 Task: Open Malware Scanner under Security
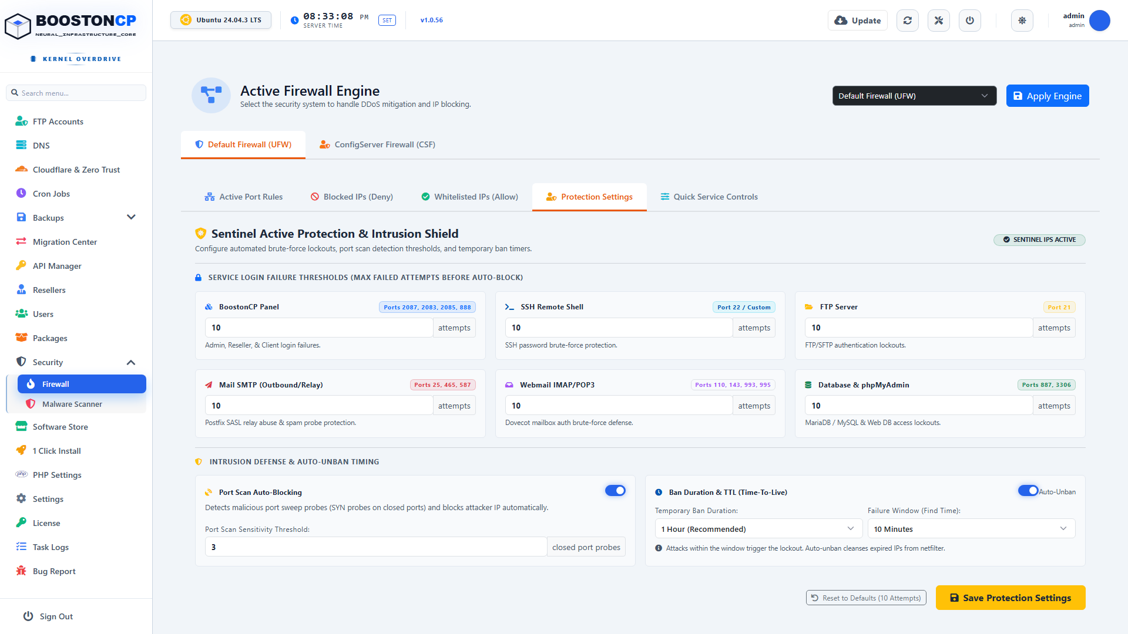click(82, 404)
